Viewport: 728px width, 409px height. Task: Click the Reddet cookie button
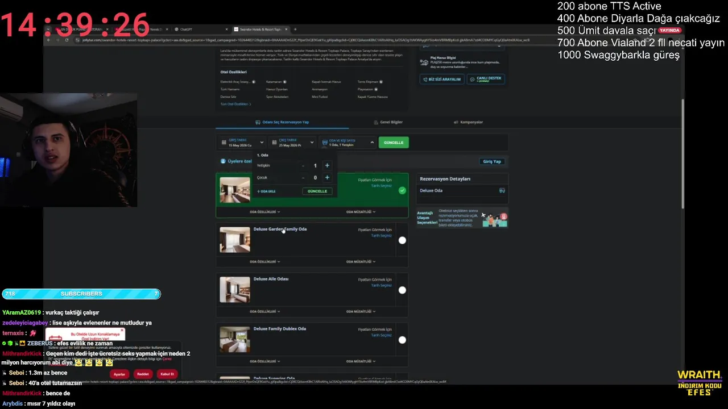143,374
